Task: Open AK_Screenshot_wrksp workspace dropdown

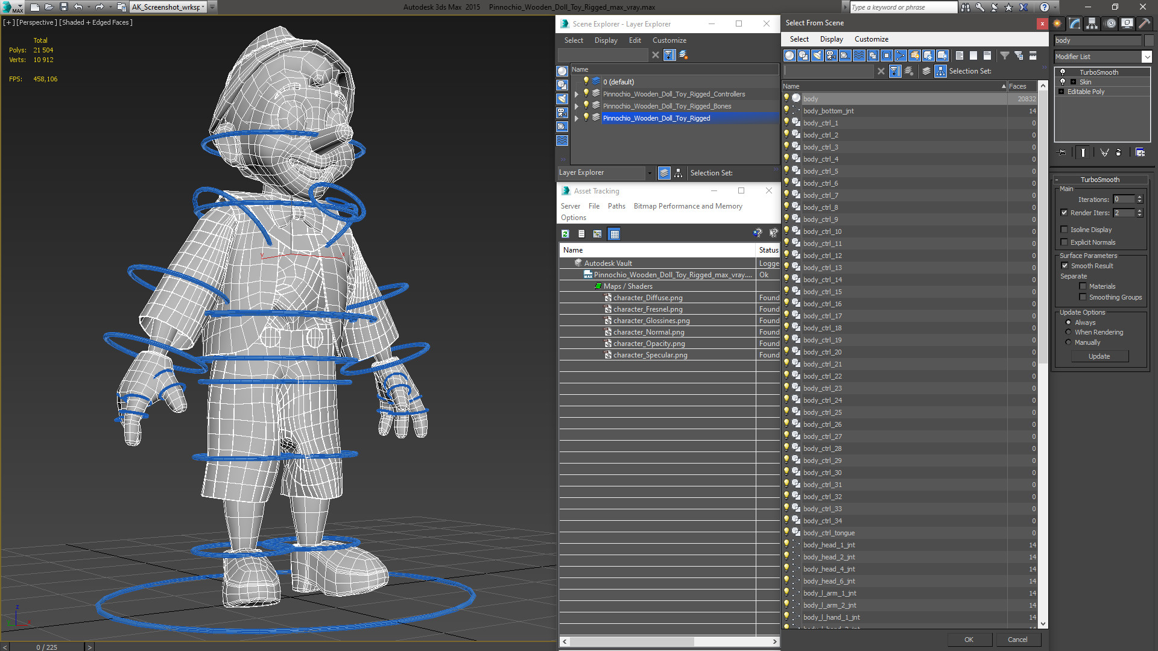Action: pyautogui.click(x=203, y=7)
